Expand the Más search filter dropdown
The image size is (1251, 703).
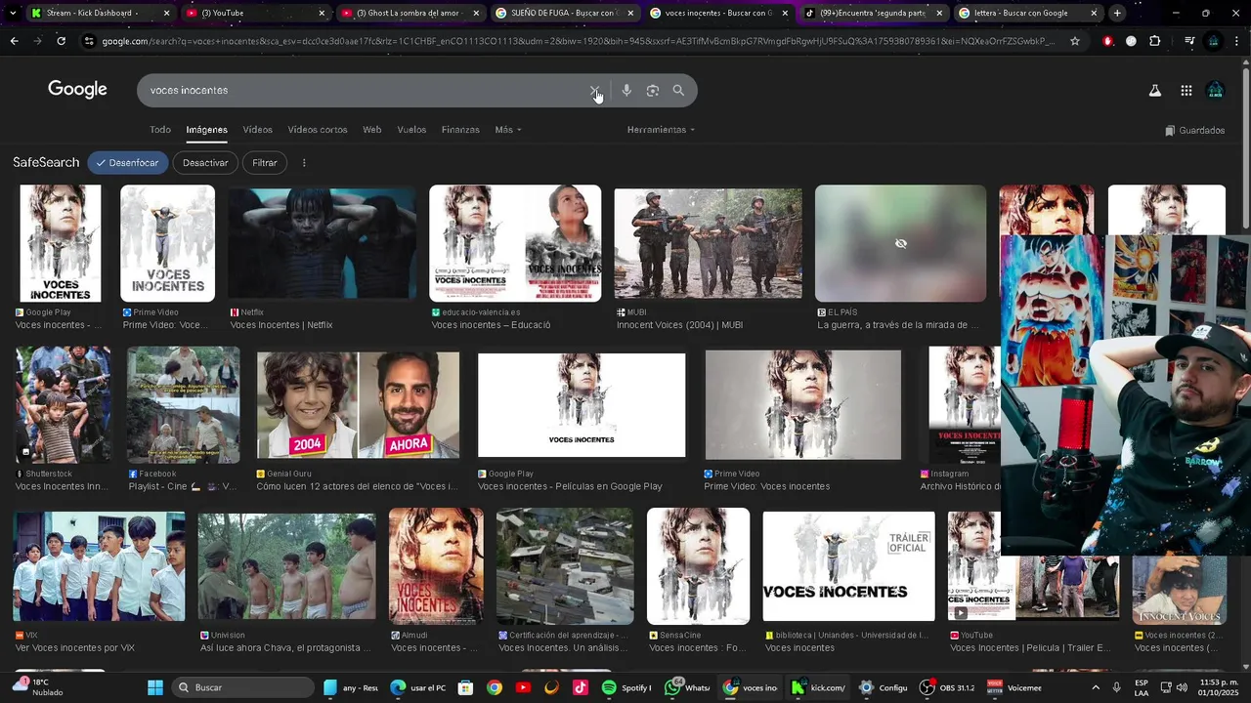pos(508,130)
